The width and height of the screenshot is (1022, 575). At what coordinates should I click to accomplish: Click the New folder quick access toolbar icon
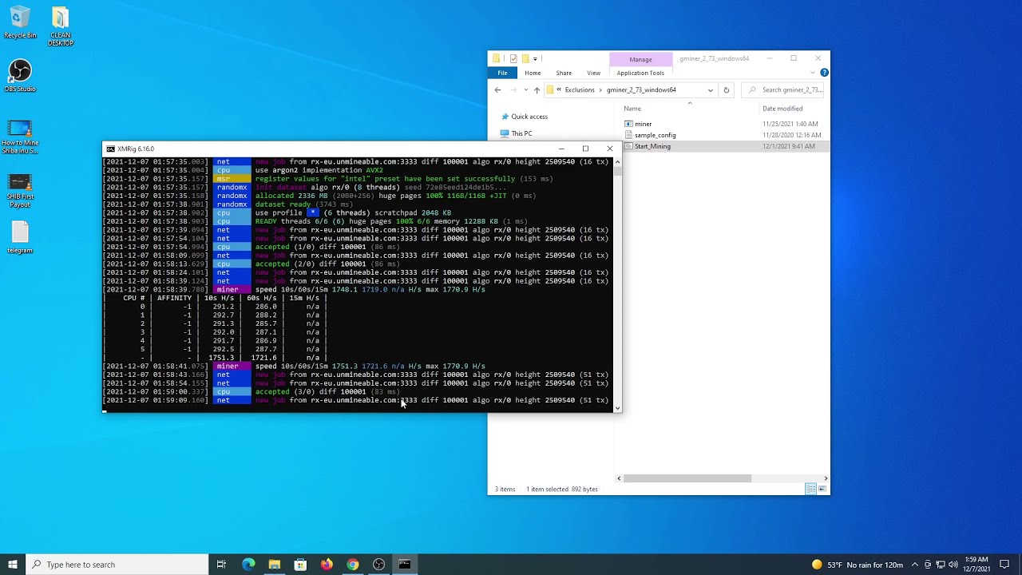pos(525,58)
